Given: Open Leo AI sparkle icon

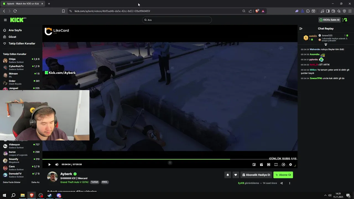Looking at the screenshot, I should pyautogui.click(x=339, y=11).
